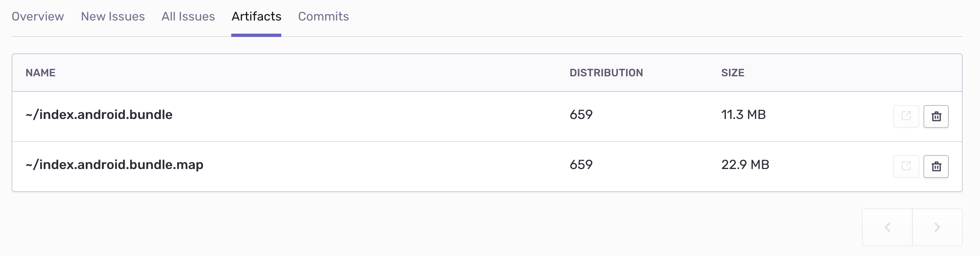Switch to the All Issues tab
Image resolution: width=980 pixels, height=256 pixels.
188,17
